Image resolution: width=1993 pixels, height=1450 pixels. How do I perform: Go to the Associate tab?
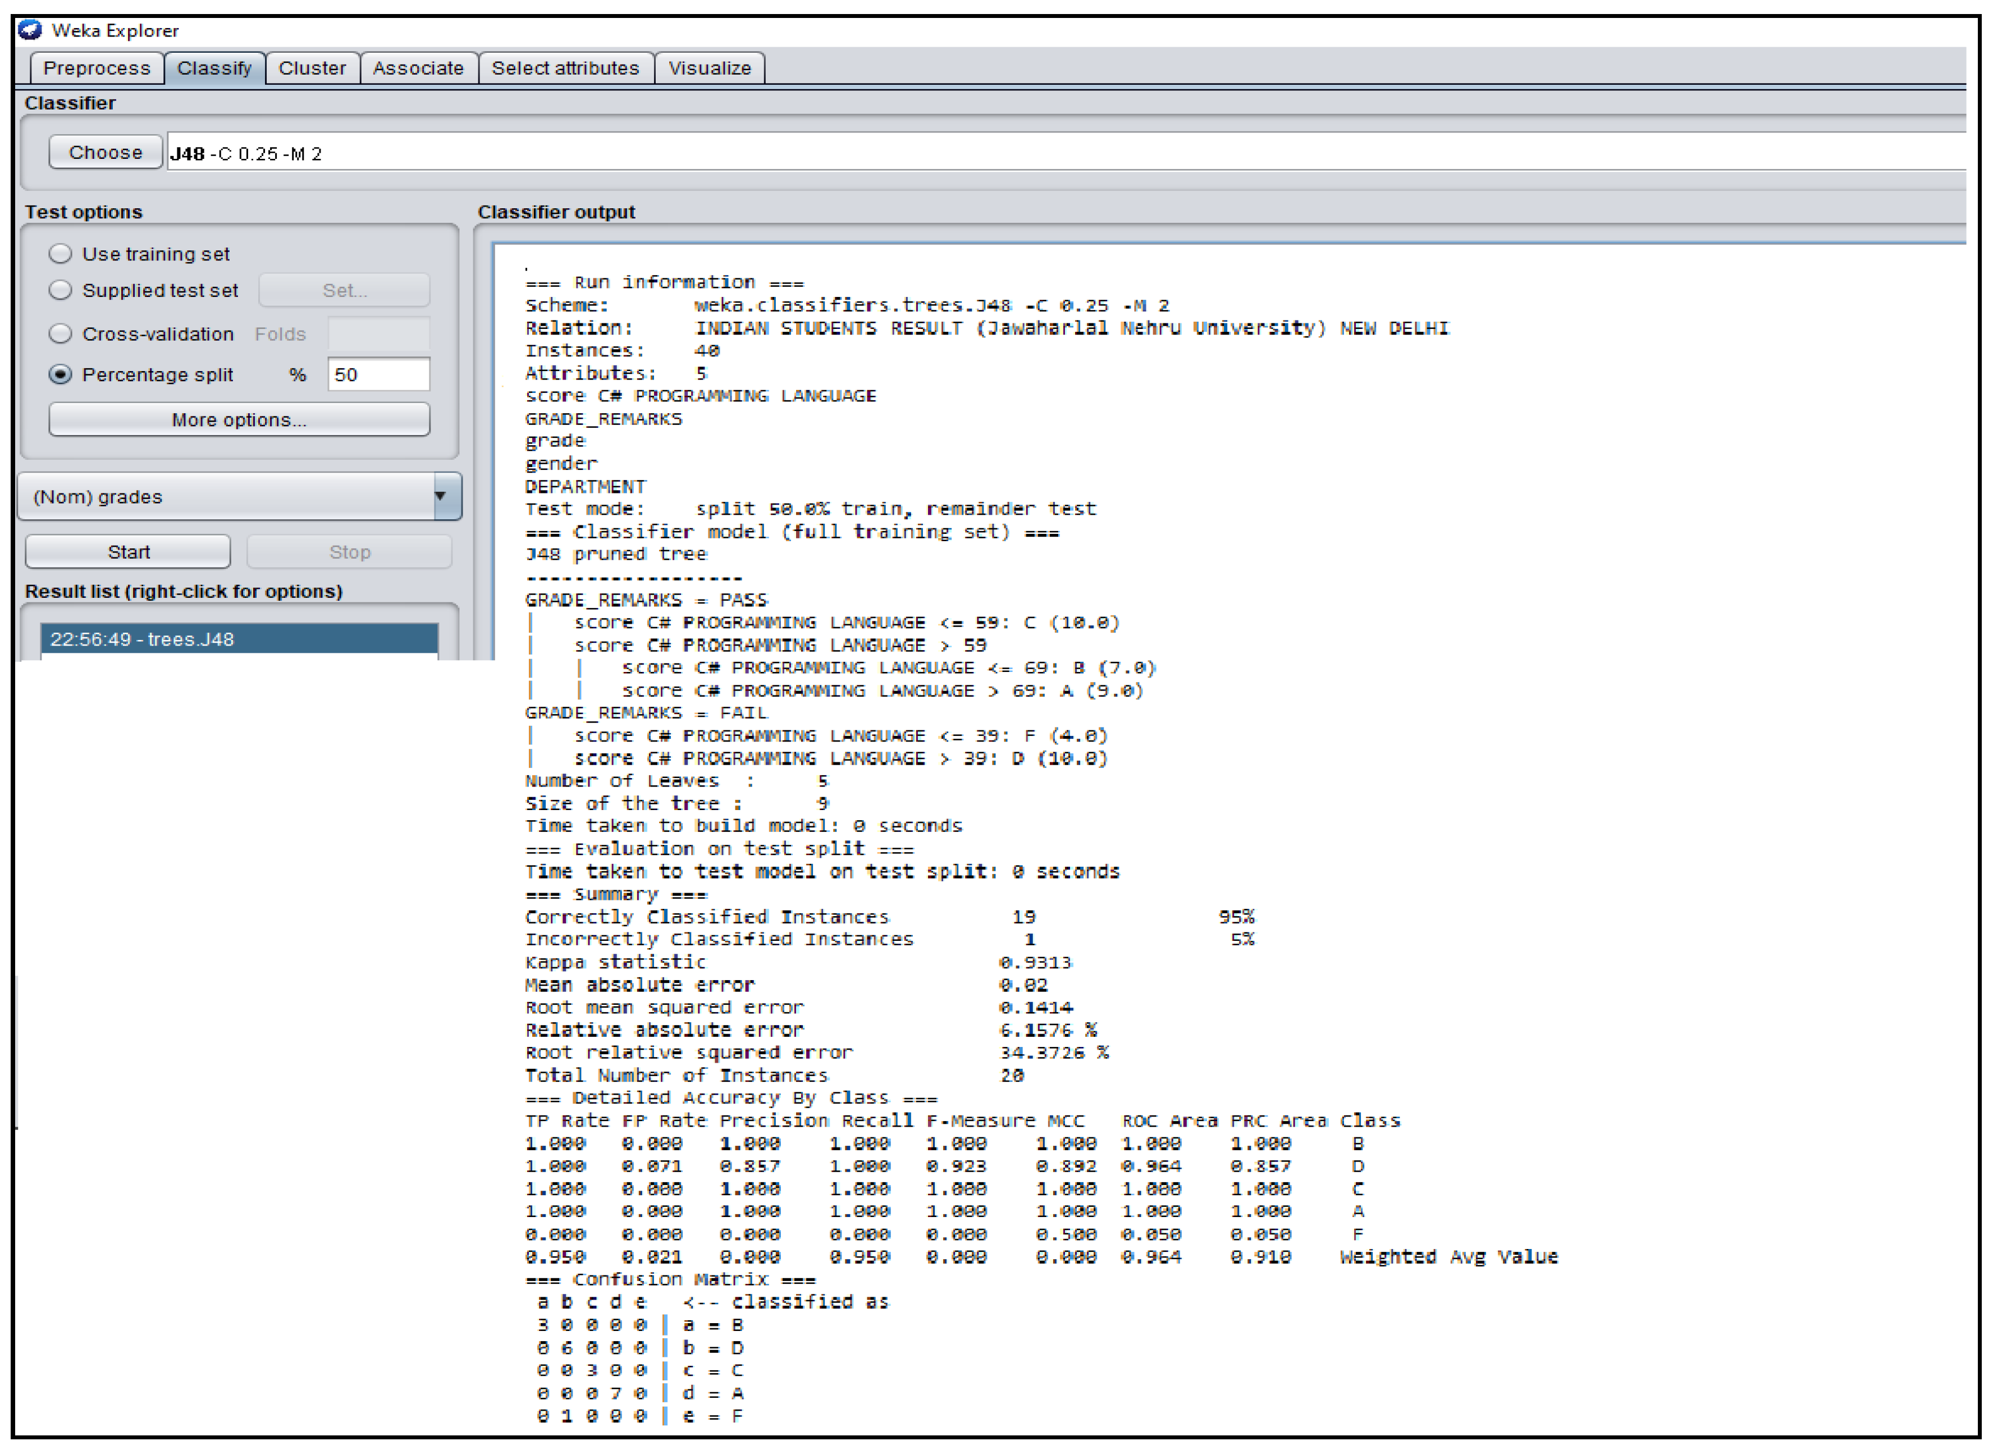coord(418,68)
